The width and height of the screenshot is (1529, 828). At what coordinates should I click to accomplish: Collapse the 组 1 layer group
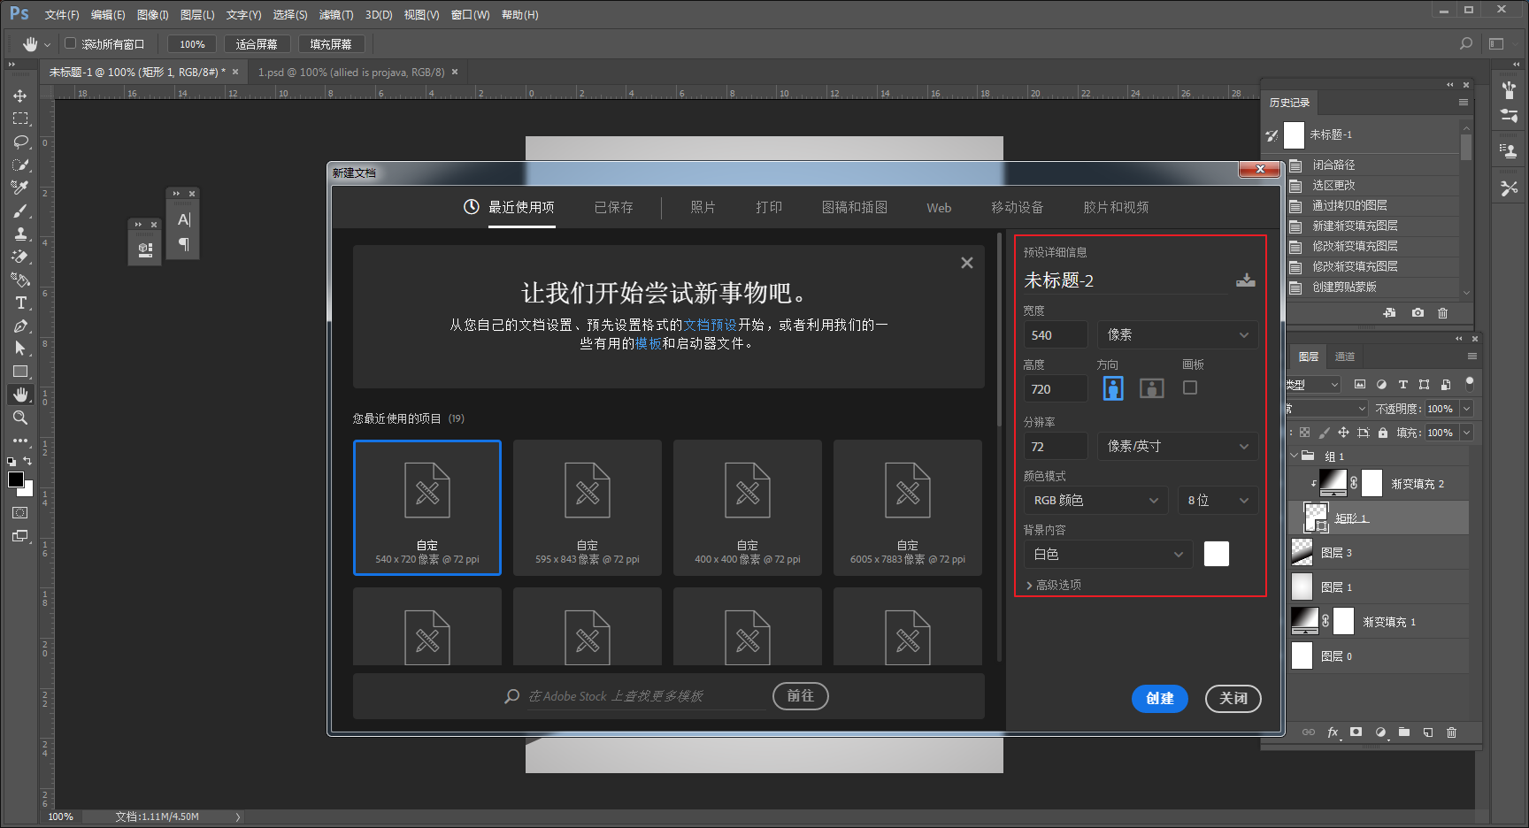[x=1295, y=456]
